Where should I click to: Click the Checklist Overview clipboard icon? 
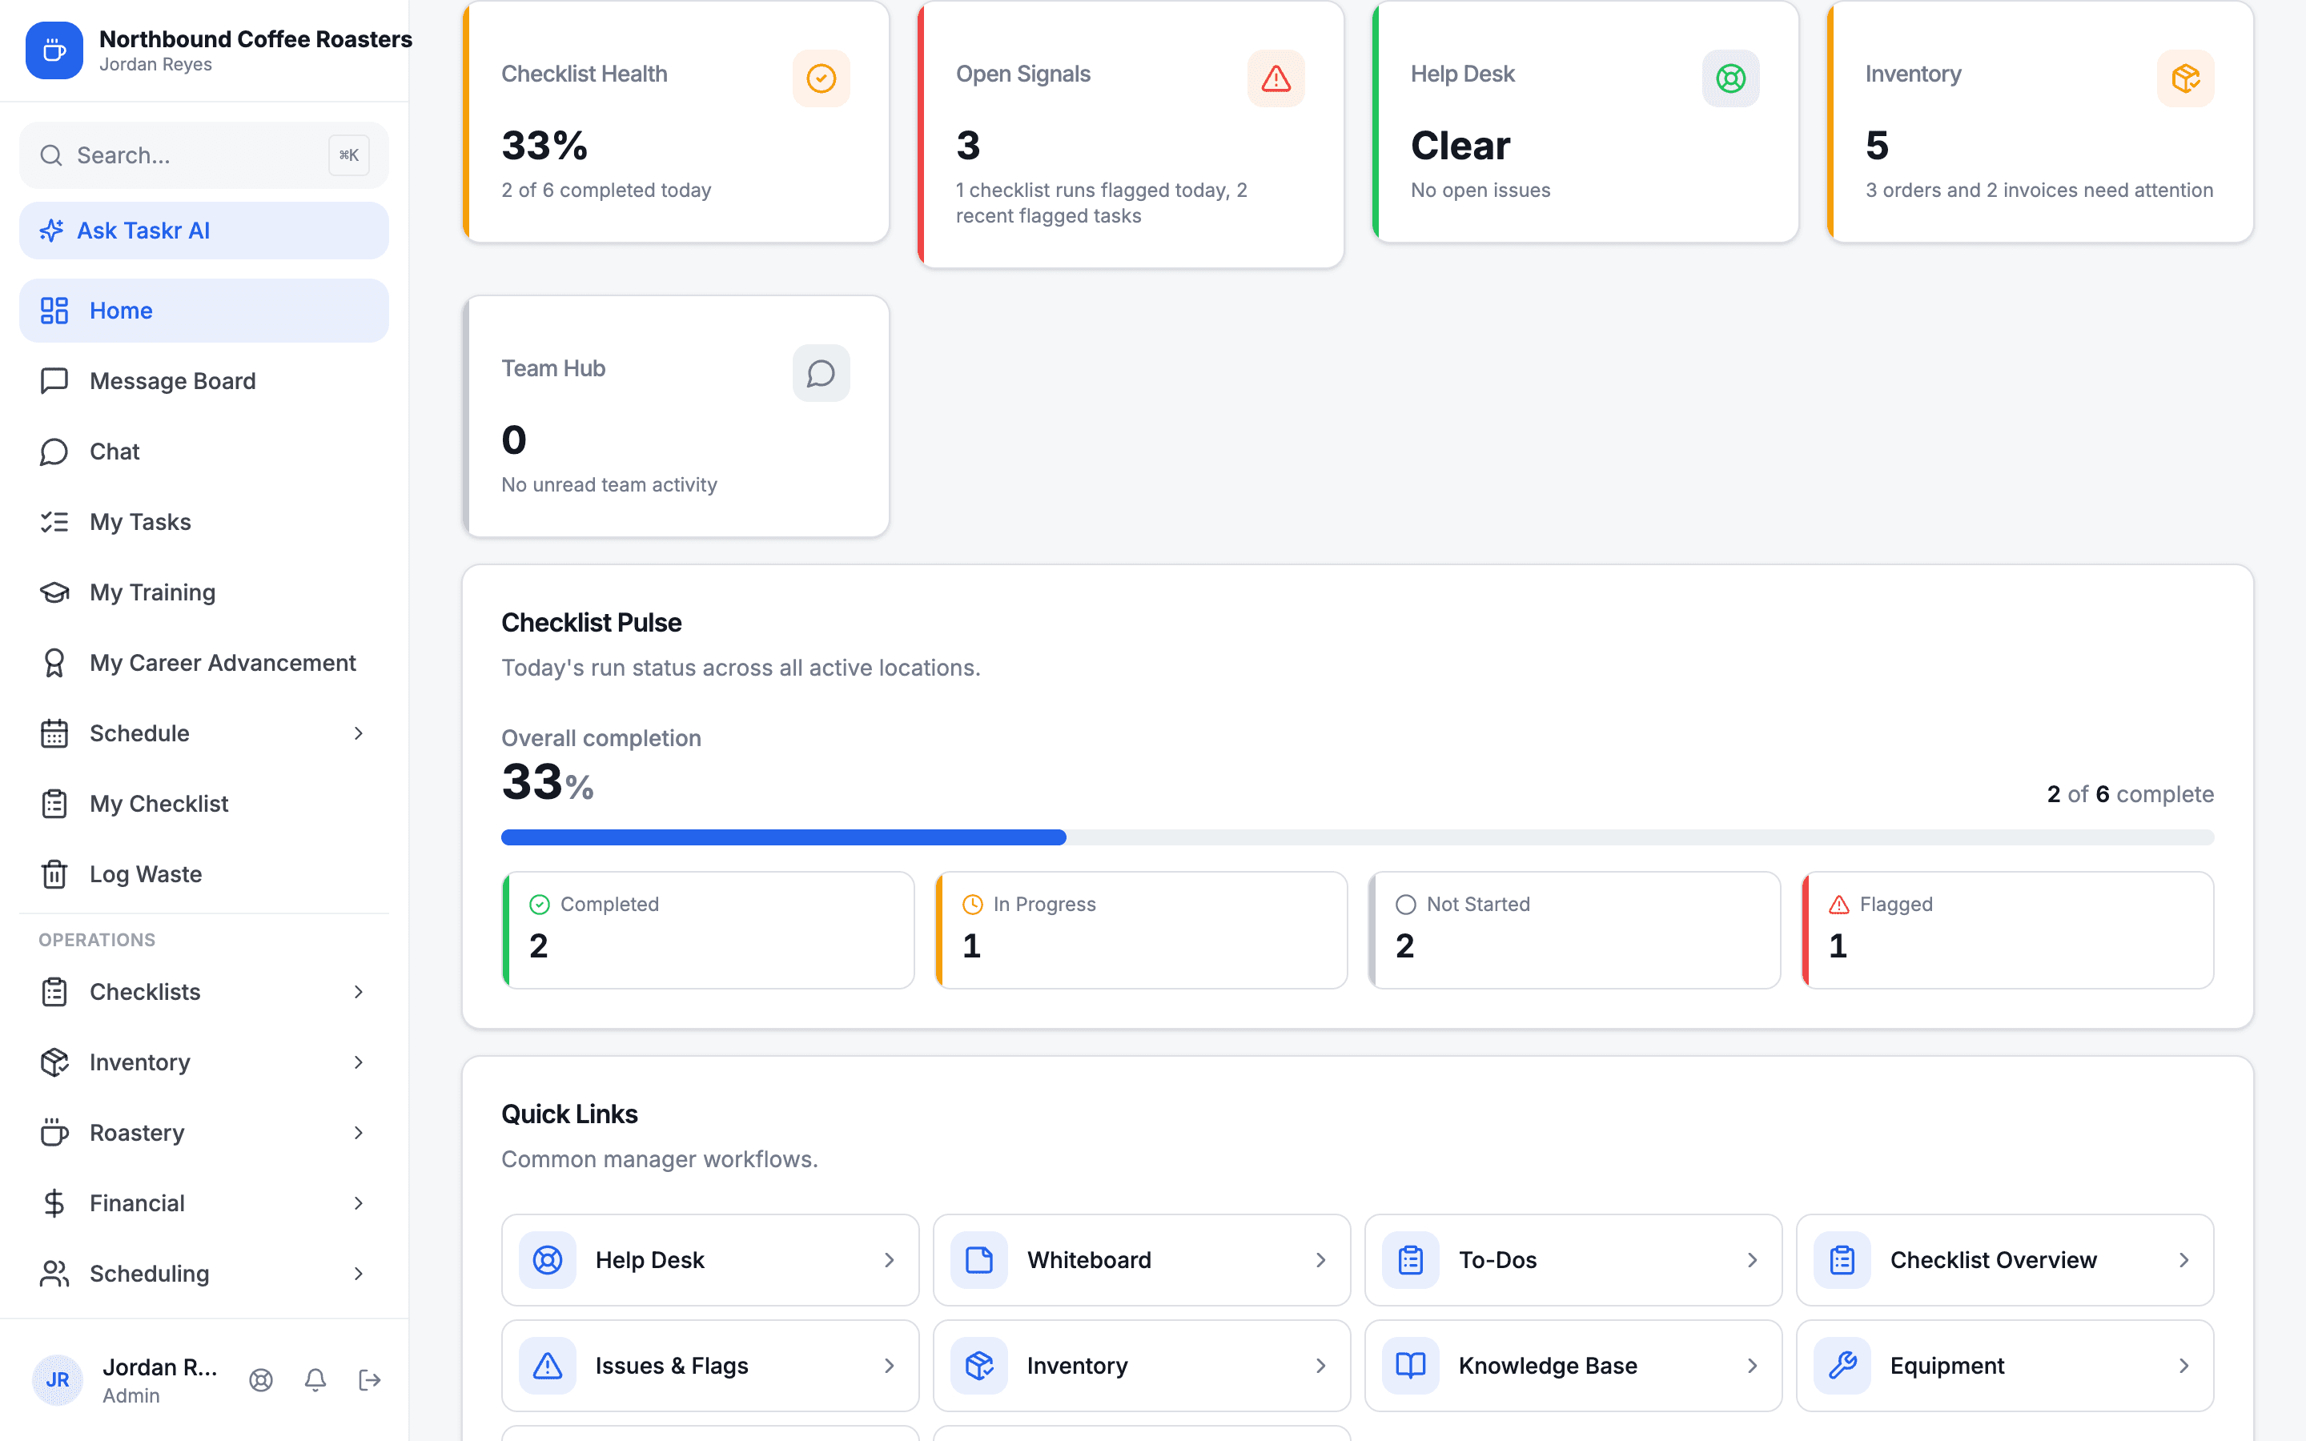coord(1842,1260)
